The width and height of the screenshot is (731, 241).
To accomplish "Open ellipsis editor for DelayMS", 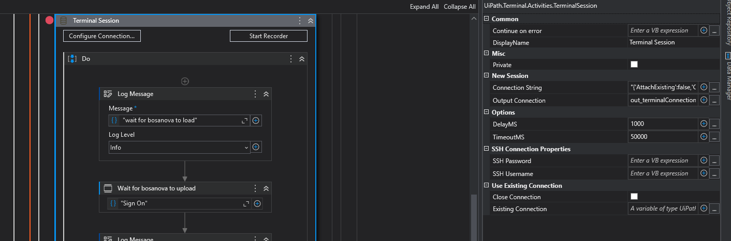I will (x=714, y=124).
